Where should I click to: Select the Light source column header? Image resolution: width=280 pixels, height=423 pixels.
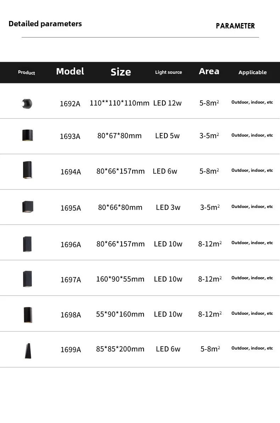(168, 72)
